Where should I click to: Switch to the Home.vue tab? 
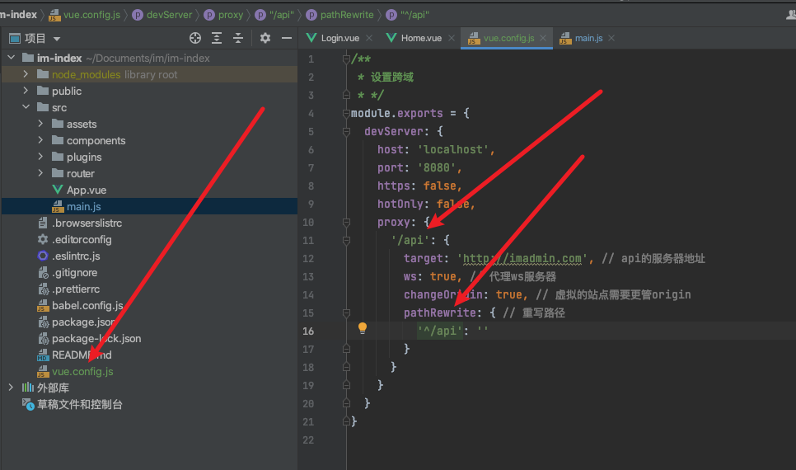point(421,38)
